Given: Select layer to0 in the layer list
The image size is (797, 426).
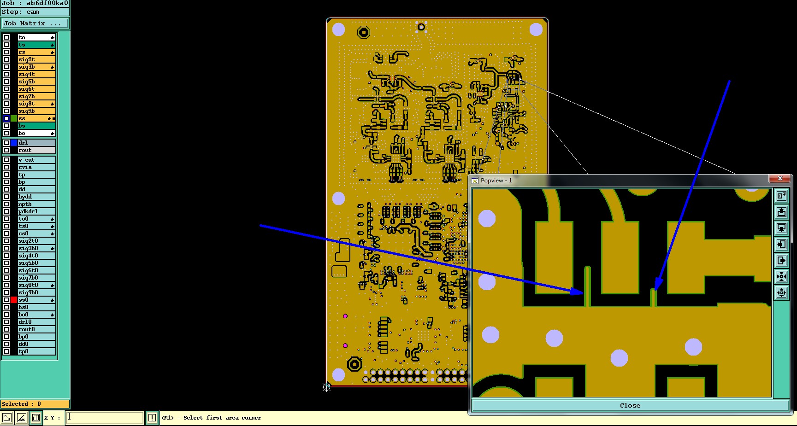Looking at the screenshot, I should click(36, 219).
